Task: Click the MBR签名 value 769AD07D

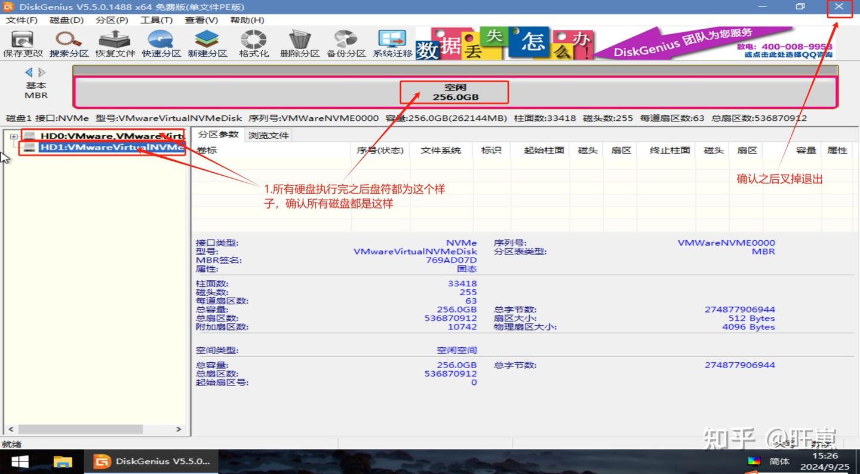Action: [451, 260]
